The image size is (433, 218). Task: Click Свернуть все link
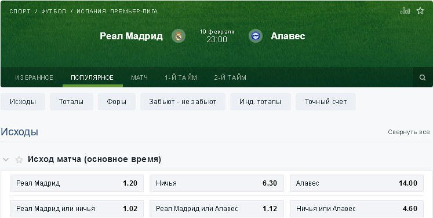coord(409,132)
